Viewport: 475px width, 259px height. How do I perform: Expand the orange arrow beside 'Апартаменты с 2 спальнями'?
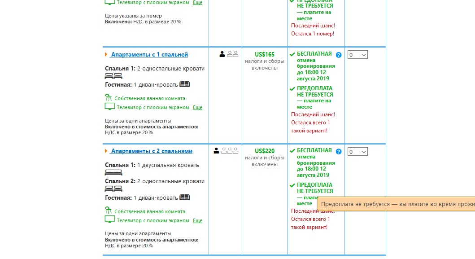[106, 151]
